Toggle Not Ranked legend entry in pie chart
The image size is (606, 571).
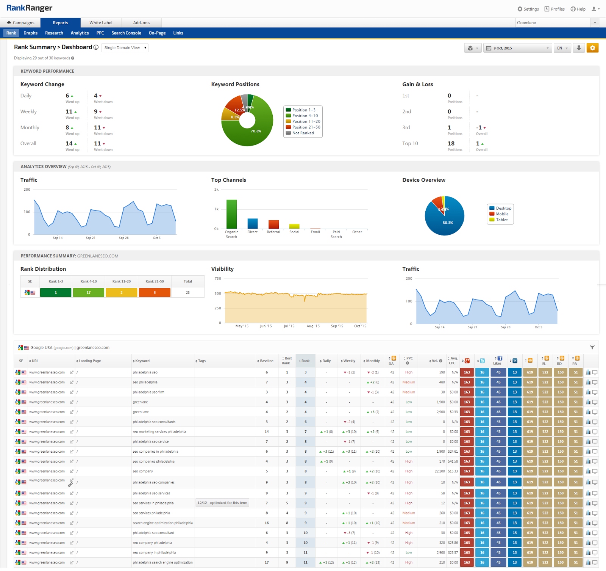[x=302, y=133]
